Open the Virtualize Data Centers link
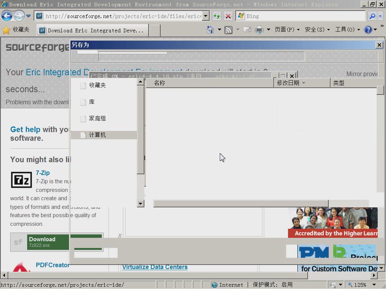Image resolution: width=386 pixels, height=289 pixels. tap(155, 267)
